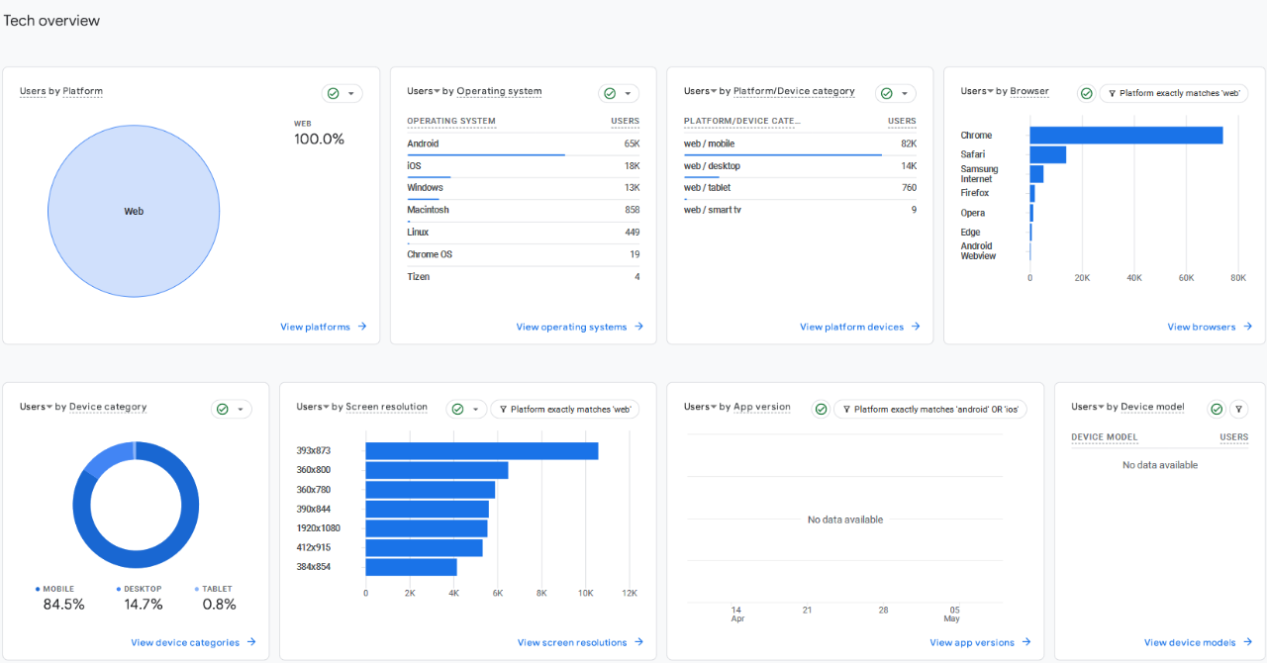Click the data quality check icon in Browser card
The width and height of the screenshot is (1267, 663).
pos(1086,93)
